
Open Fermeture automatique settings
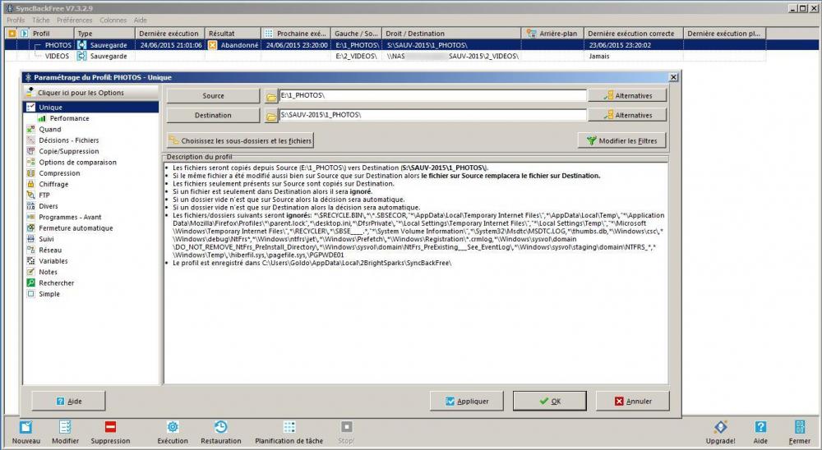point(76,228)
